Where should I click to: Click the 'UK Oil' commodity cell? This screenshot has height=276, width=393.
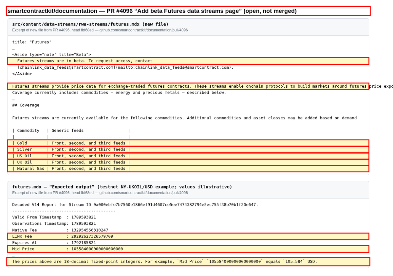(x=25, y=162)
